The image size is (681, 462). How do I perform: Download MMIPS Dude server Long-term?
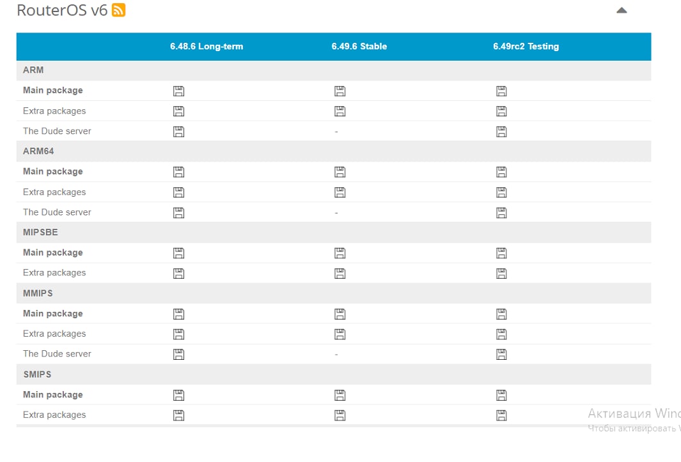coord(178,354)
